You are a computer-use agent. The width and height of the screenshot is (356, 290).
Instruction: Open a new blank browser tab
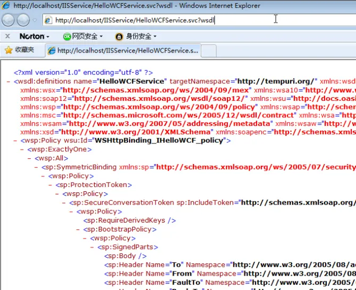209,50
